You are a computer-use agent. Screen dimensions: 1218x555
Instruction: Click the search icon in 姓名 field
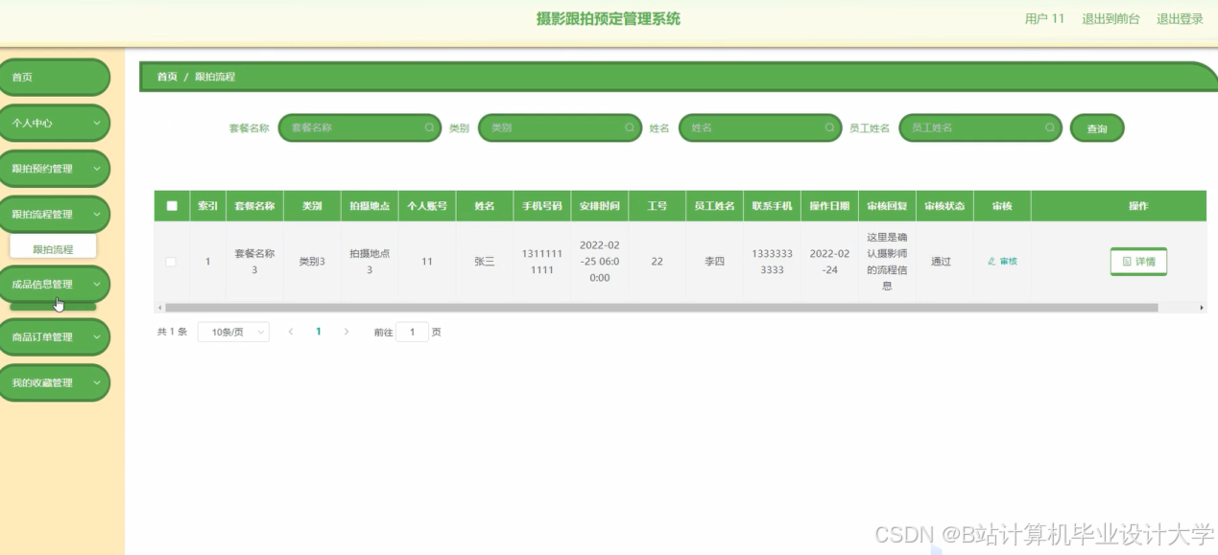coord(830,127)
